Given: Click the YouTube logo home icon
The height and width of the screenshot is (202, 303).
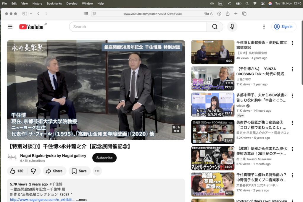Looking at the screenshot, I should [x=31, y=27].
